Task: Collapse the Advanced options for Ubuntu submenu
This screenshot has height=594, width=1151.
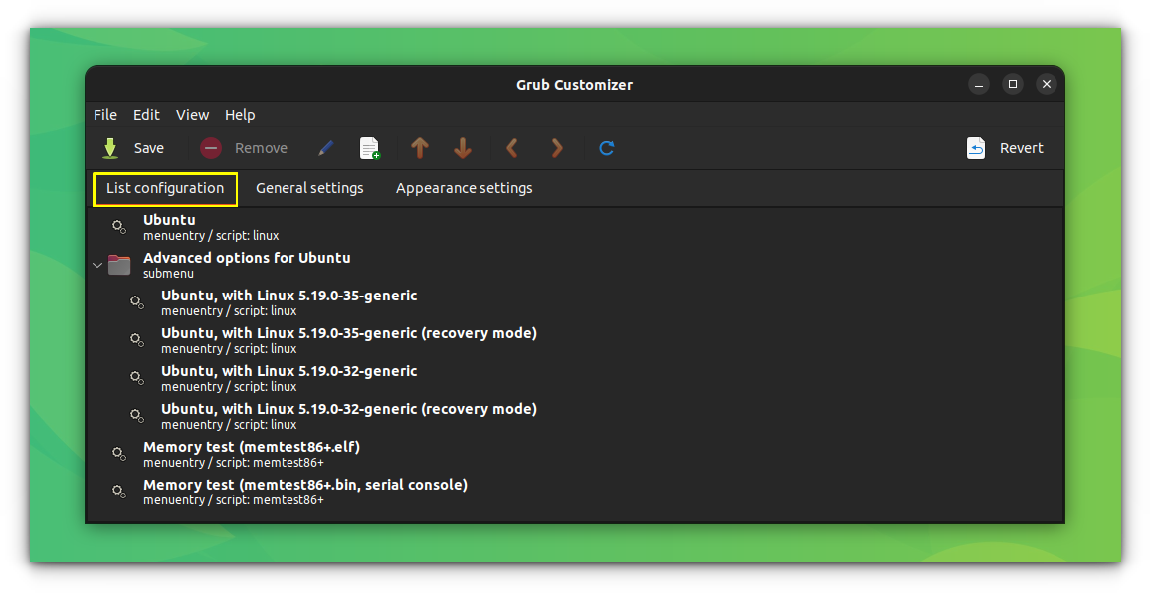Action: 96,264
